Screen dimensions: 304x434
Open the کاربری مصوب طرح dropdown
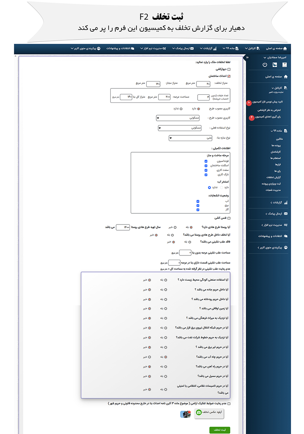pyautogui.click(x=178, y=118)
